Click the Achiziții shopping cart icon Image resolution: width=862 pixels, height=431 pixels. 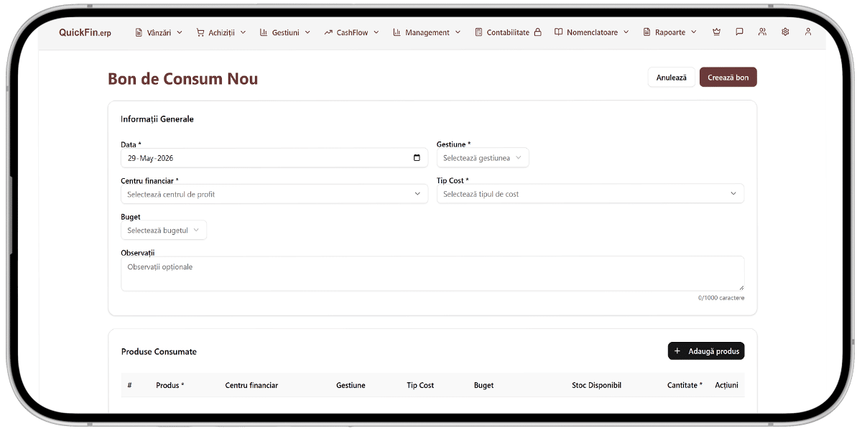pos(200,32)
